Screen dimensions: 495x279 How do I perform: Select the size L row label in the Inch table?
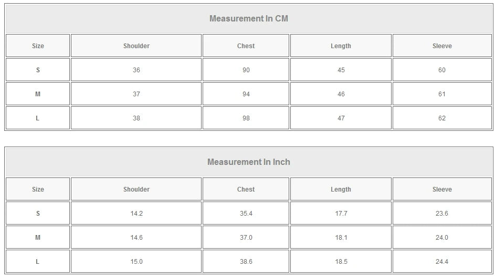point(38,262)
